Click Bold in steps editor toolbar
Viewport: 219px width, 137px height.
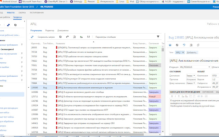[x=172, y=96]
